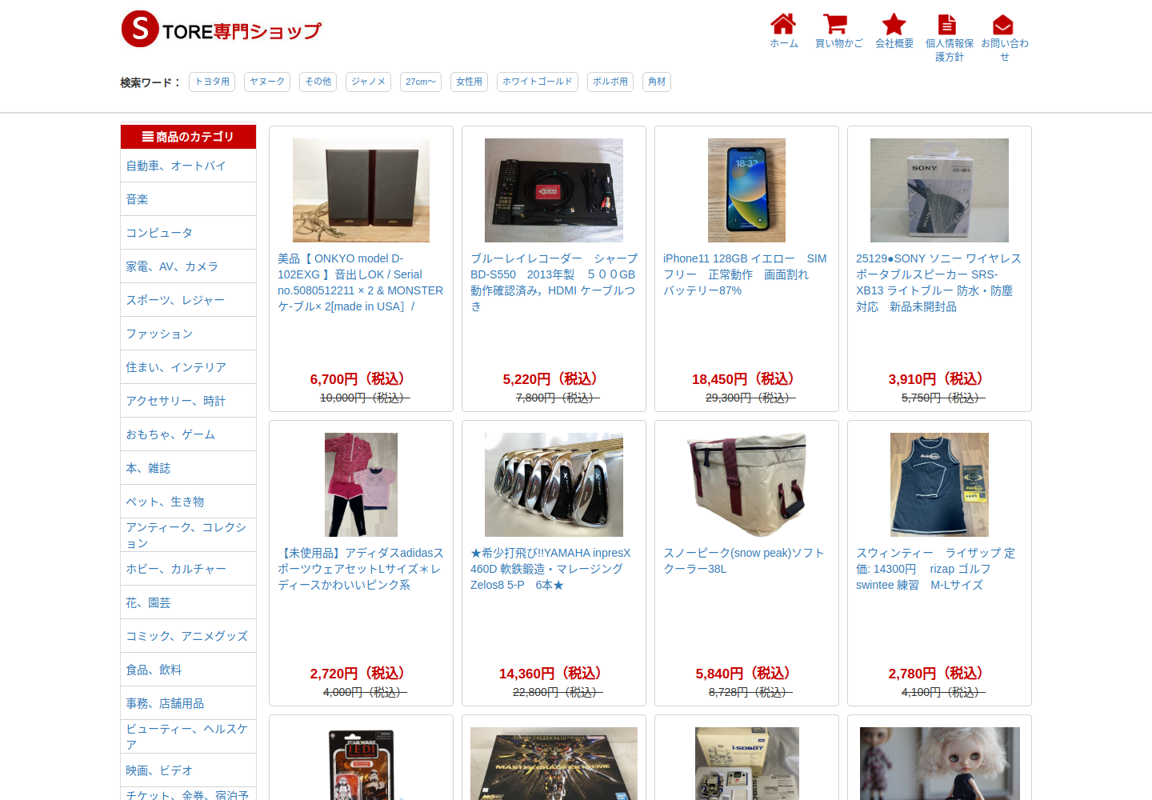Viewport: 1152px width, 800px height.
Task: Open category ビューティー、ヘルスケア
Action: (x=188, y=737)
